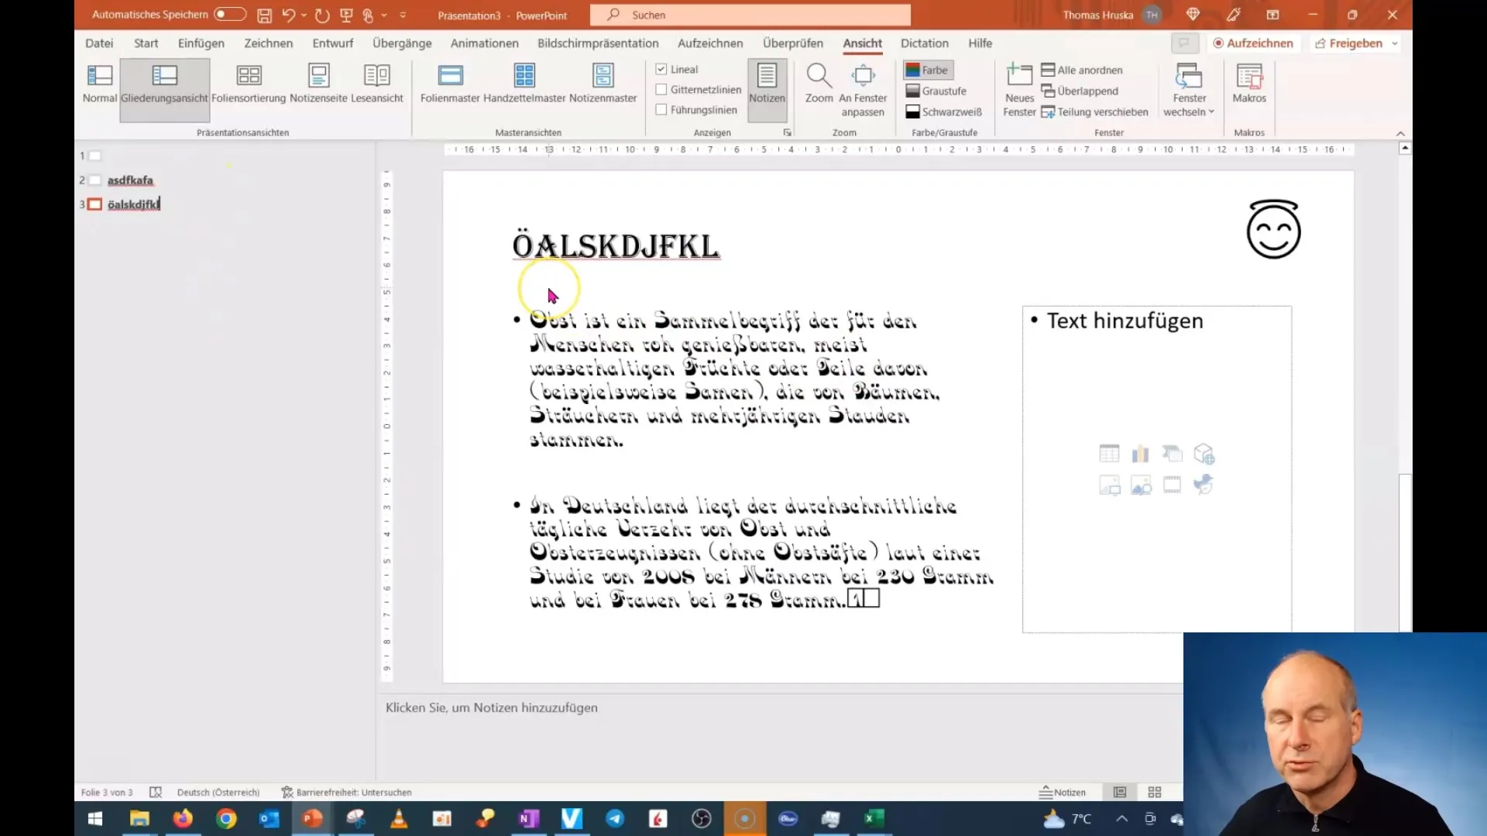Enable Gitternetzlinien display checkbox
Image resolution: width=1487 pixels, height=836 pixels.
662,90
